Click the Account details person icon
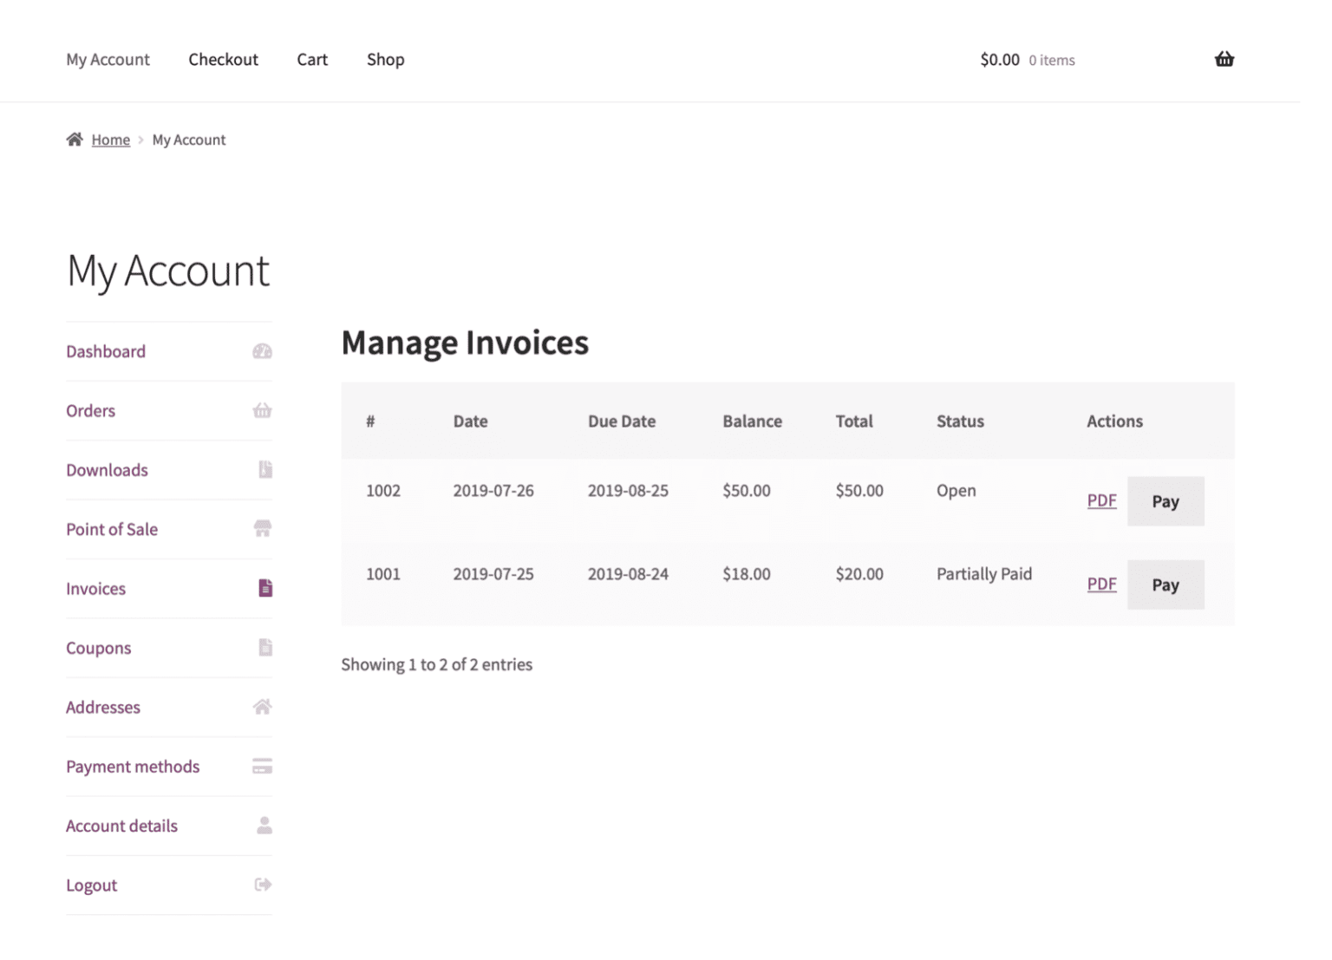Image resolution: width=1332 pixels, height=960 pixels. coord(264,825)
